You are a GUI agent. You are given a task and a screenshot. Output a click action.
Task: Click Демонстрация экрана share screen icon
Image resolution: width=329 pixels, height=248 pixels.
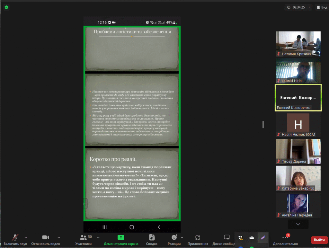point(121,237)
